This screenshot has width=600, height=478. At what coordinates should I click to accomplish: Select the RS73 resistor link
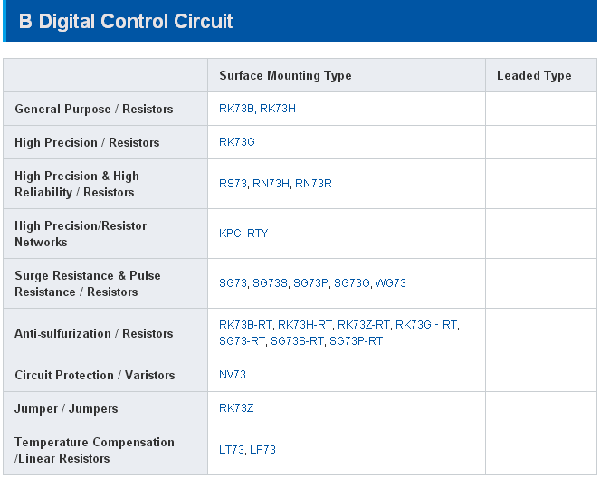pos(233,184)
